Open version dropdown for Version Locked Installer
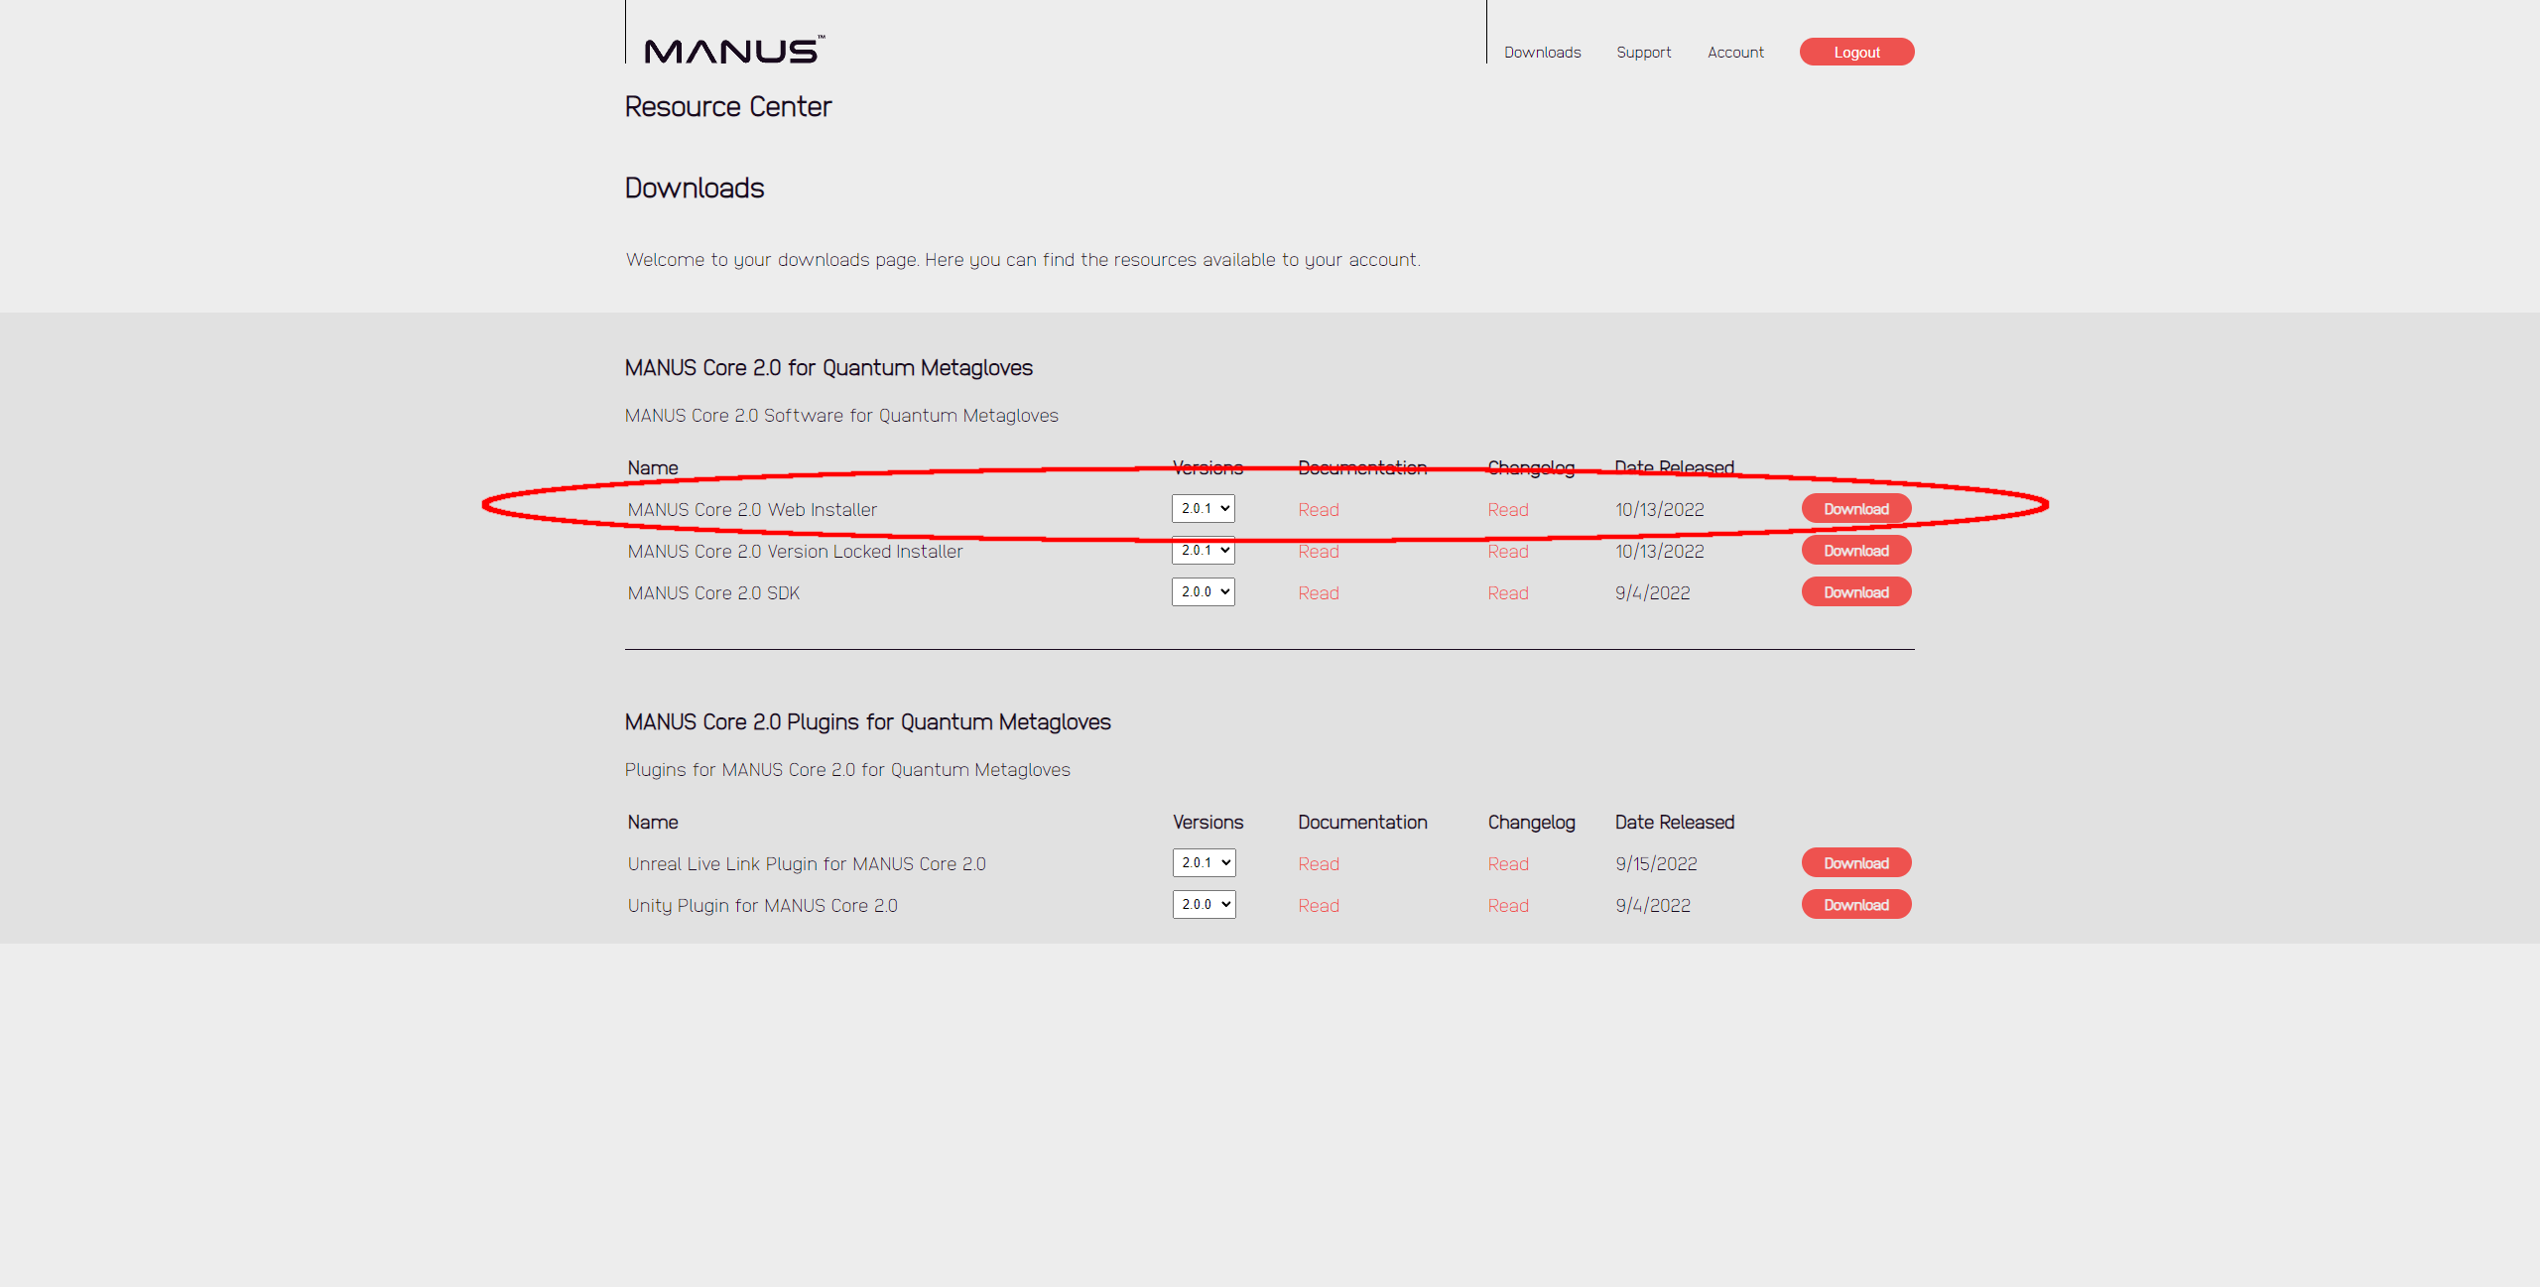Viewport: 2540px width, 1287px height. [x=1204, y=550]
